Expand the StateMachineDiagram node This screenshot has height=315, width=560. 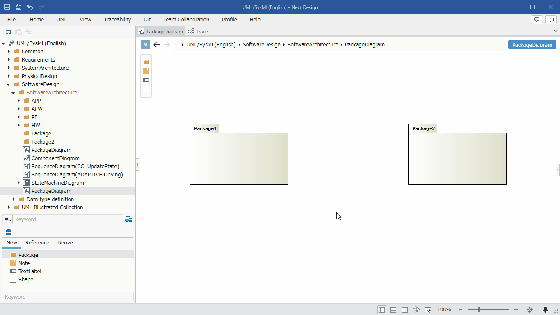[x=19, y=183]
